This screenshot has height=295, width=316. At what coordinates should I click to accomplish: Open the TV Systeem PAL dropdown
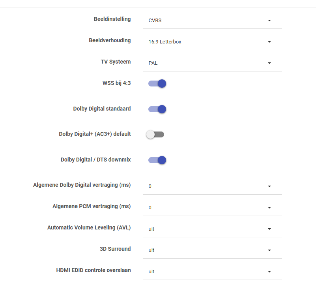212,63
